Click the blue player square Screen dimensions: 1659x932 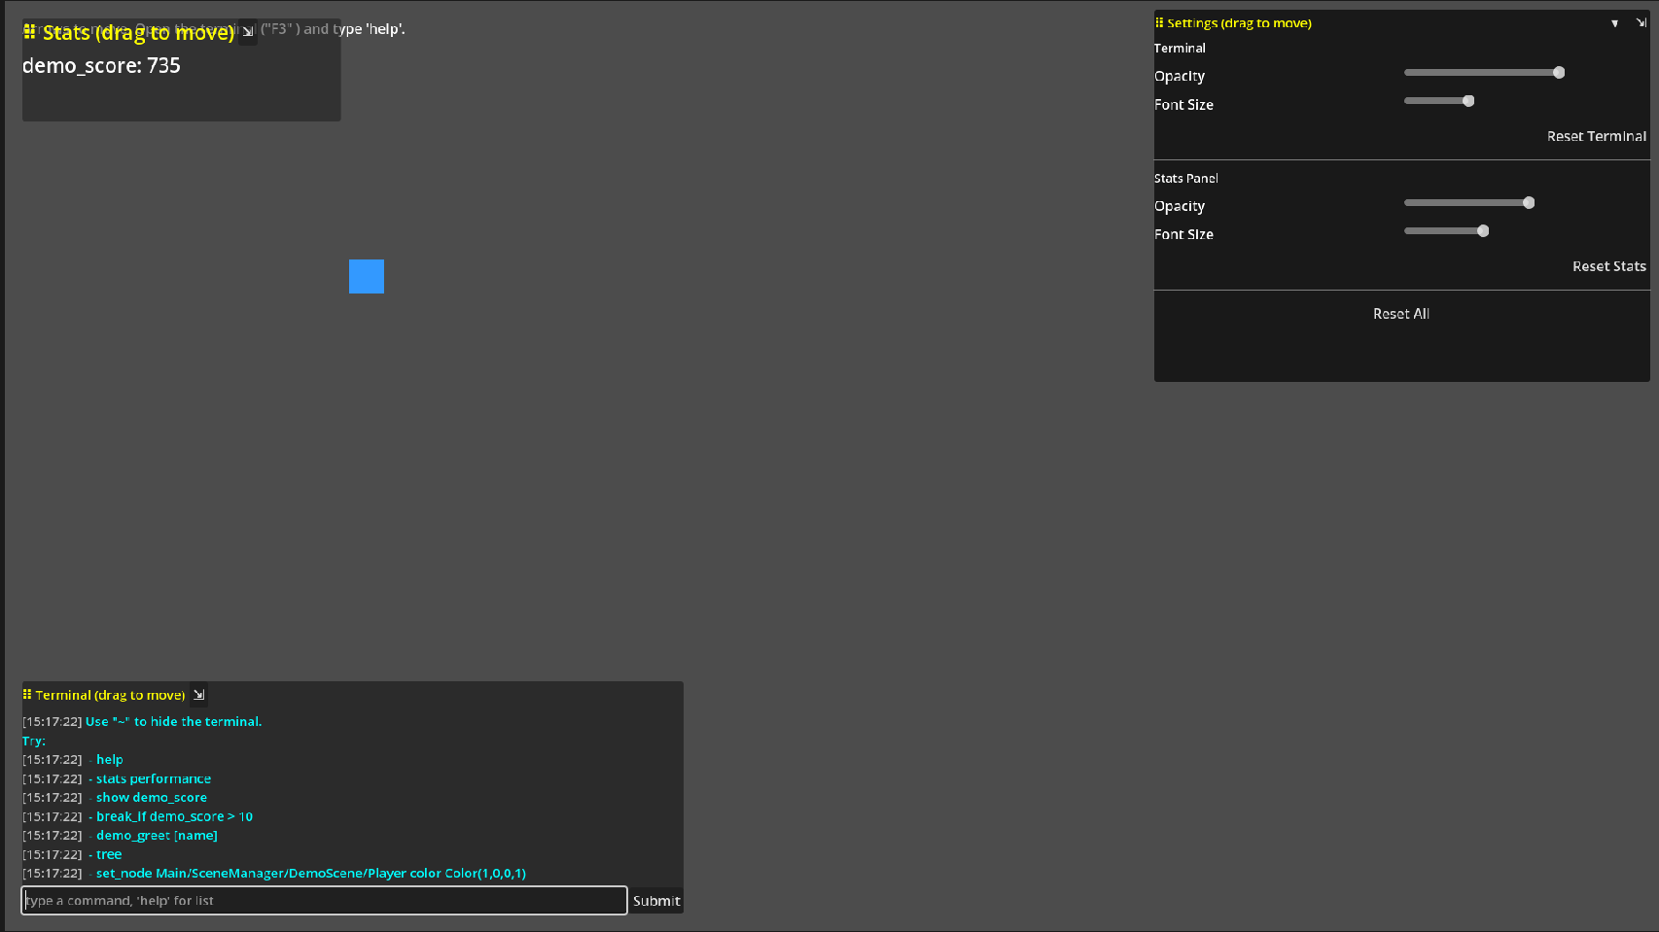[x=367, y=276]
